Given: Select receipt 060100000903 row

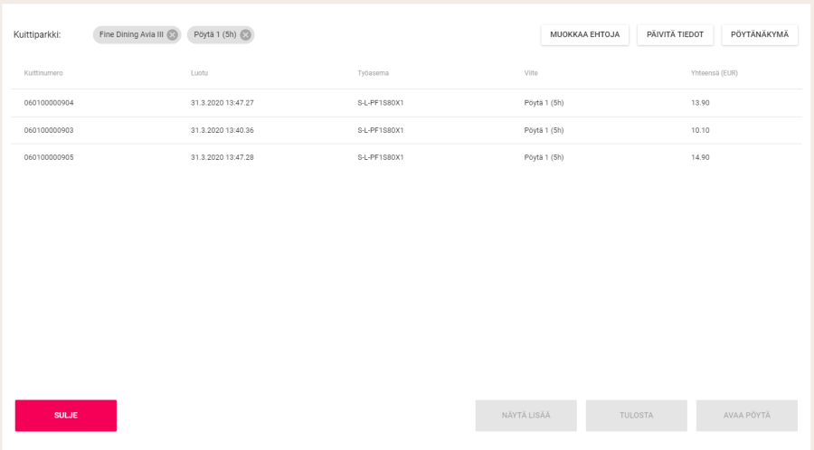Looking at the screenshot, I should pos(49,130).
